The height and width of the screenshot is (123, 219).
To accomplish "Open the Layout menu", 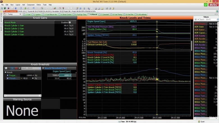I will (18, 5).
